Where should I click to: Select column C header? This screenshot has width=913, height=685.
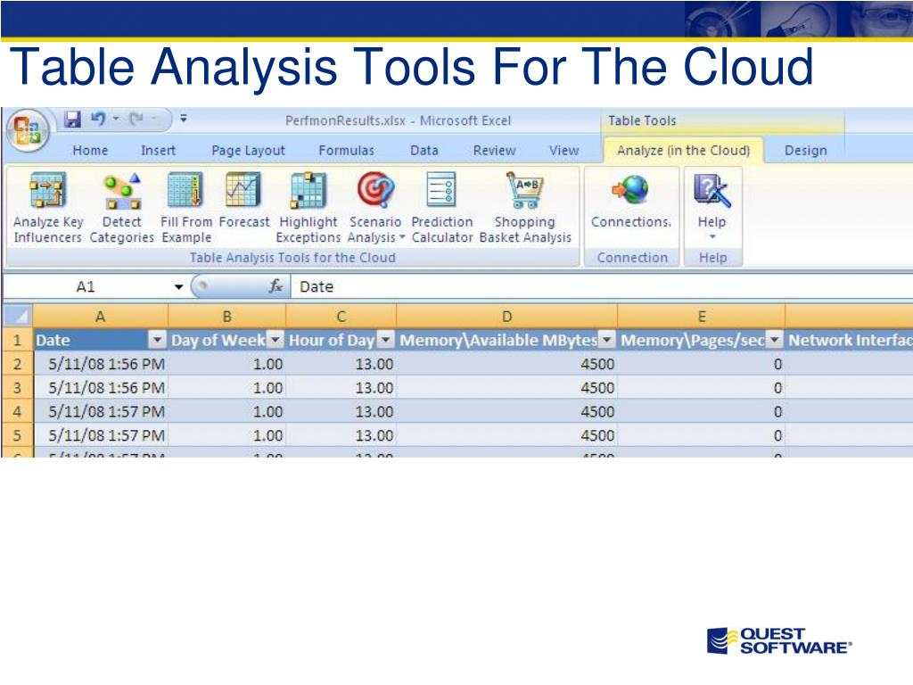[x=341, y=317]
